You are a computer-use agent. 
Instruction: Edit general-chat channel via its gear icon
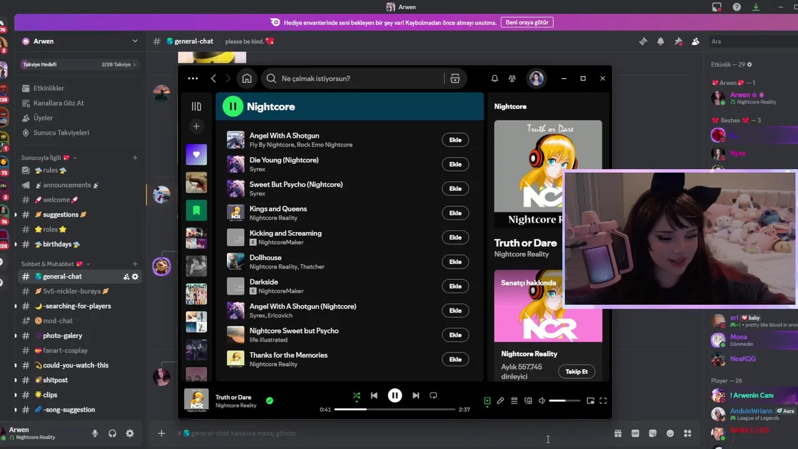click(135, 276)
